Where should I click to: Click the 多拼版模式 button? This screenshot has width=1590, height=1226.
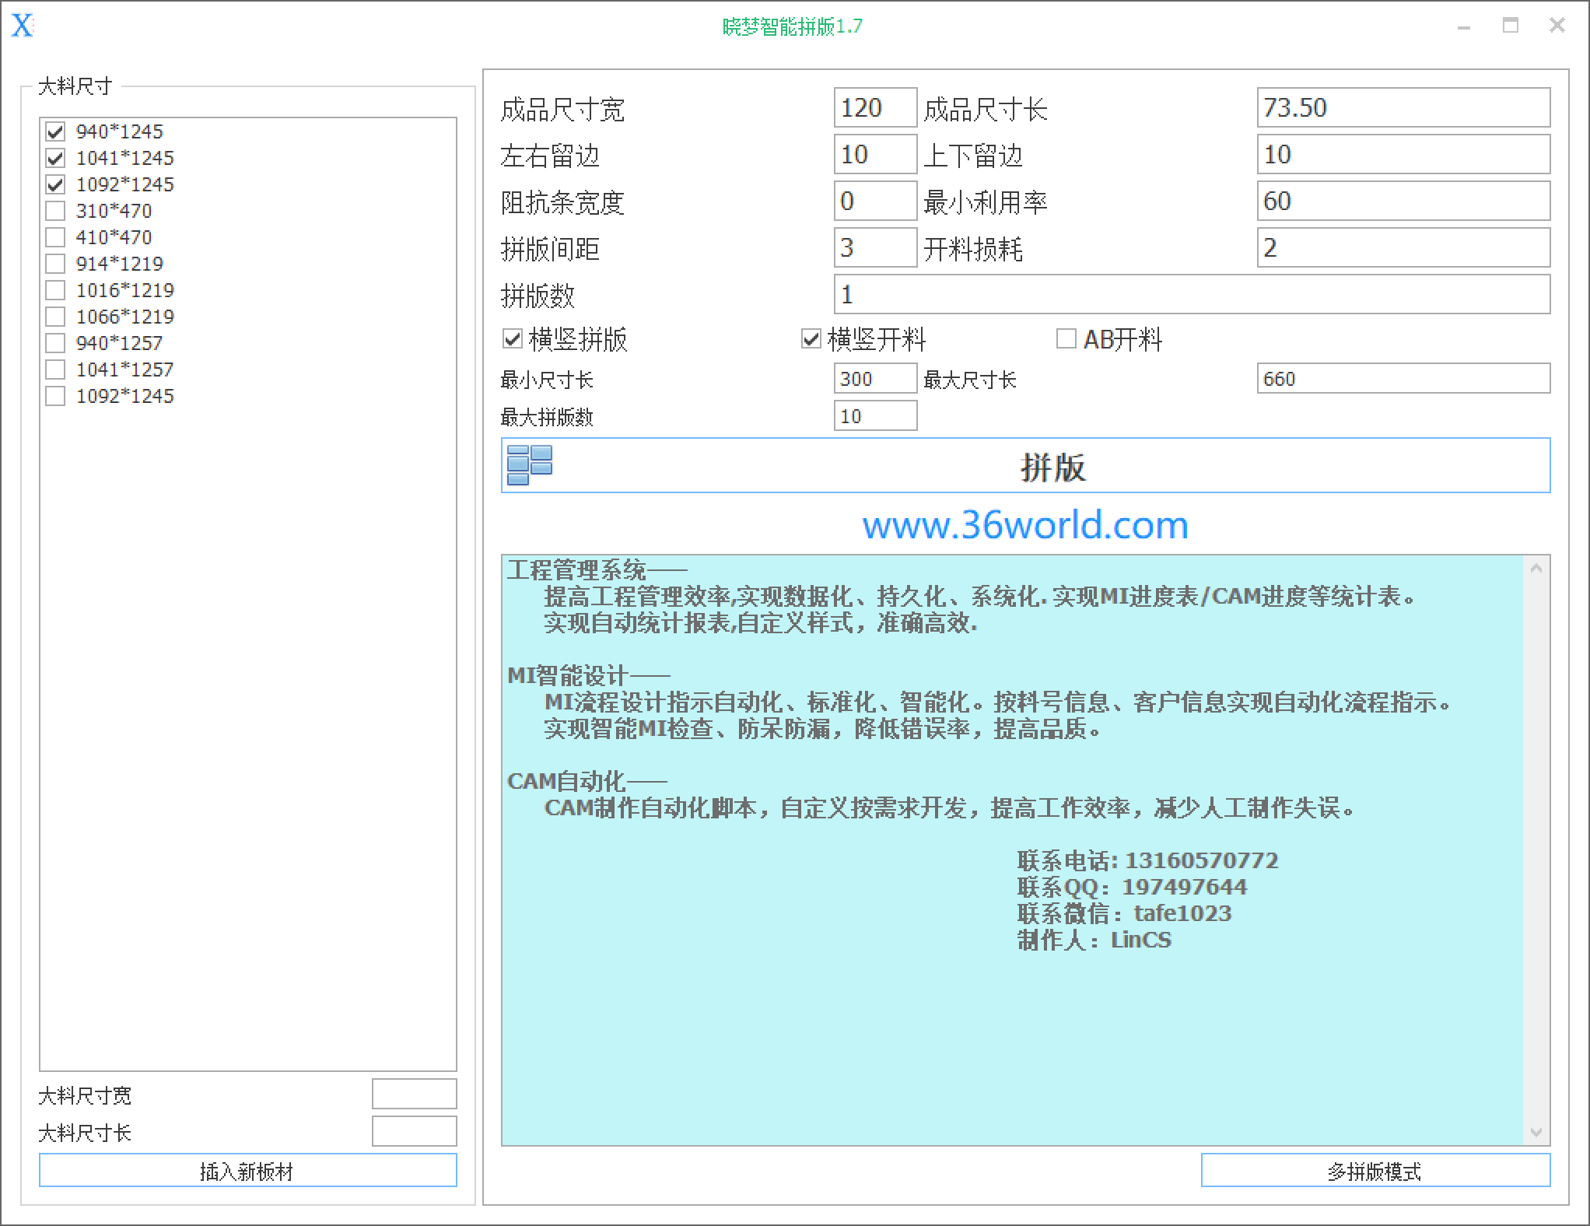[x=1375, y=1170]
